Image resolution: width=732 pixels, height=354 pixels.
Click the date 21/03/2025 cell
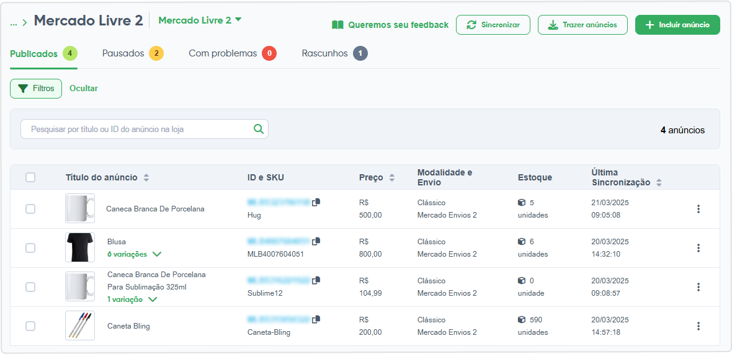[x=610, y=203]
